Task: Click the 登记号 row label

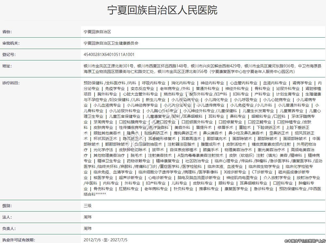Action: (x=9, y=55)
